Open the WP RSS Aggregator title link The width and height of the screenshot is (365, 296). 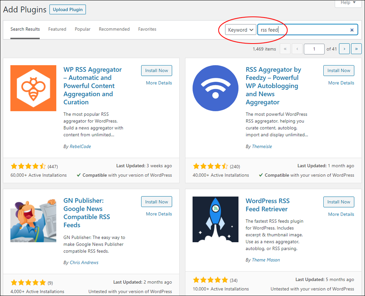coord(92,86)
